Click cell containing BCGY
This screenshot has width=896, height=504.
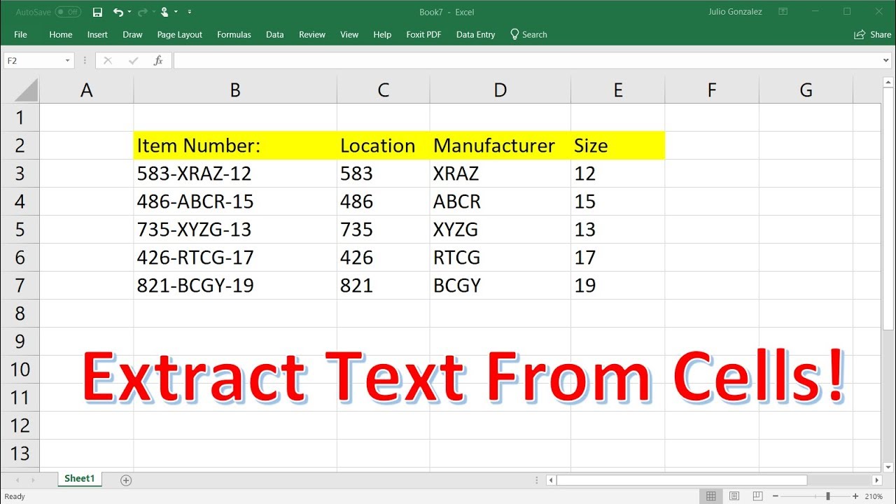point(500,286)
